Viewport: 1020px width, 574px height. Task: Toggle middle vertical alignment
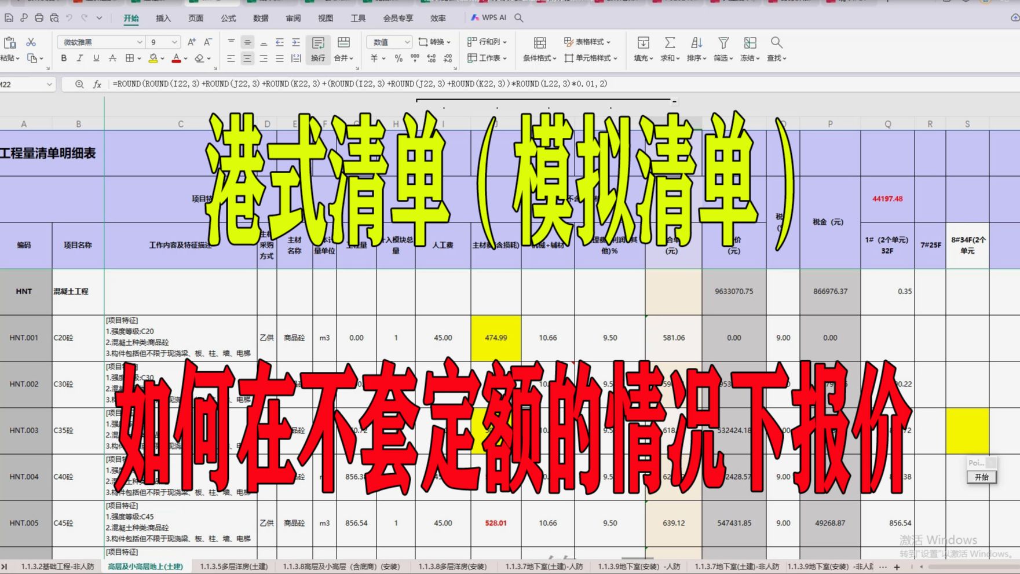coord(247,42)
